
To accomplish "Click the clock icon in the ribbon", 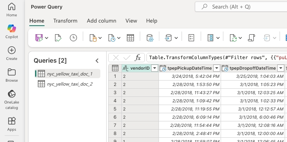I will coord(73,38).
